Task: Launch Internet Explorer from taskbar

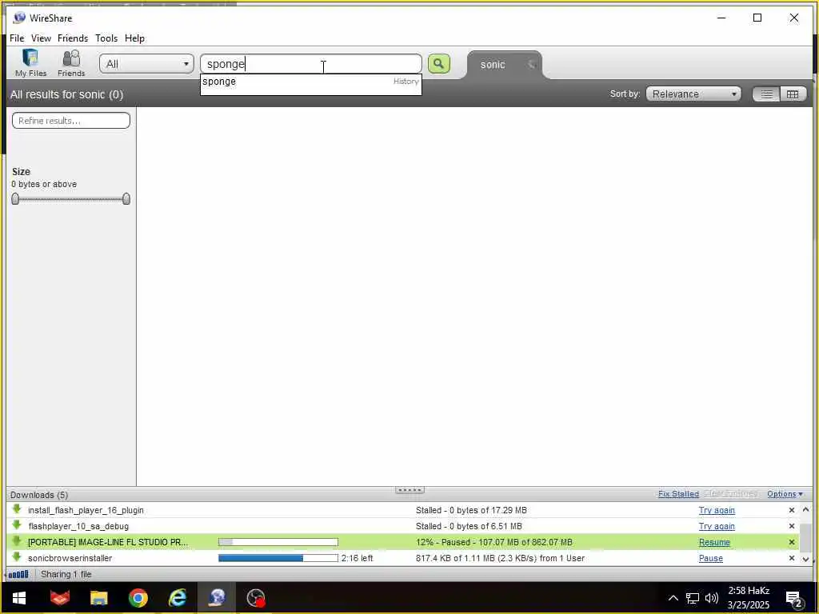Action: pyautogui.click(x=178, y=598)
